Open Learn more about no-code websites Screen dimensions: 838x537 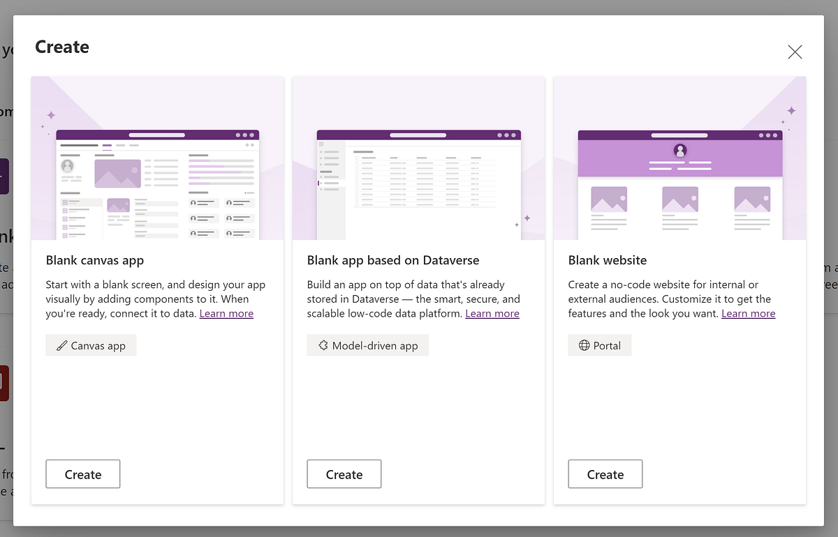[x=748, y=313]
